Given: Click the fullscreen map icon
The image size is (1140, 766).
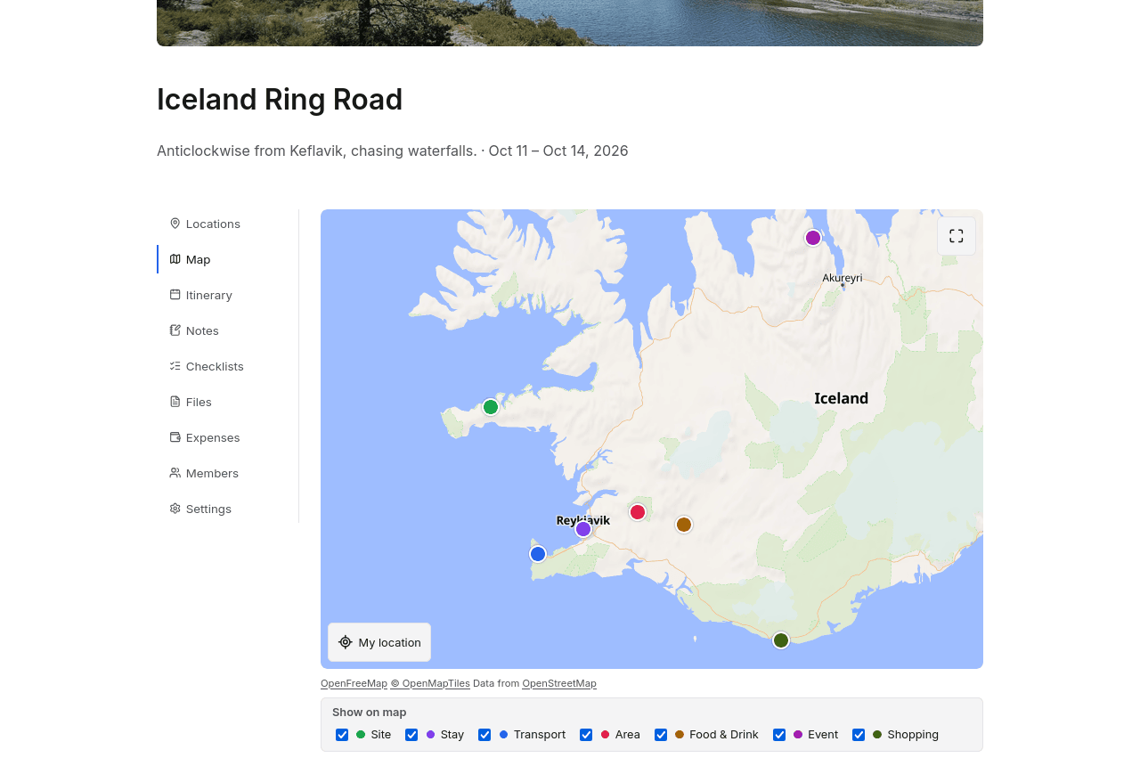Looking at the screenshot, I should (x=957, y=236).
